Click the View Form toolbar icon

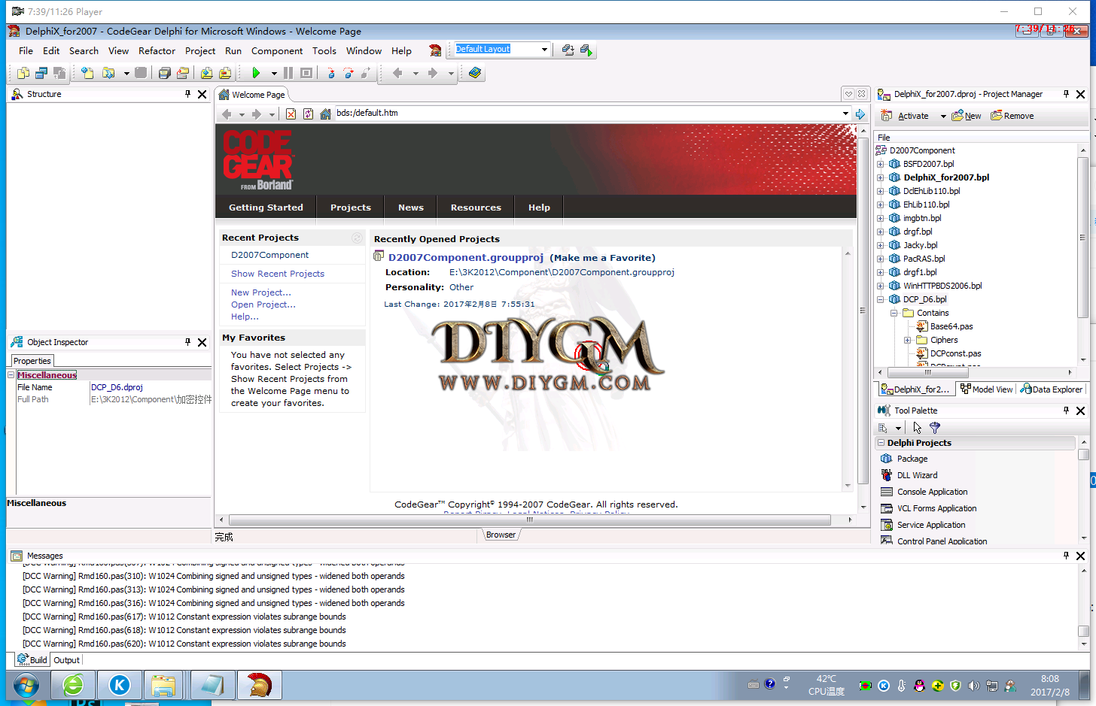click(x=41, y=73)
